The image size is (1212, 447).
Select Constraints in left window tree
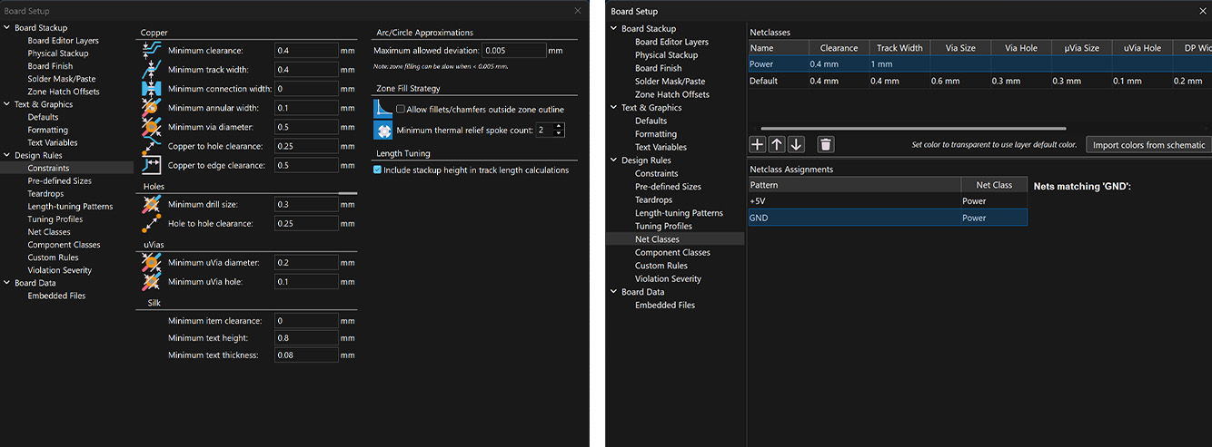tap(48, 168)
